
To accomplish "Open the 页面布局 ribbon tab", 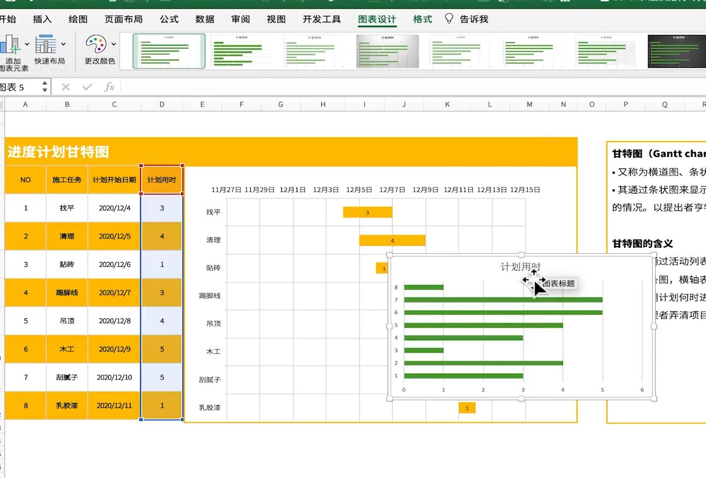I will (x=123, y=19).
